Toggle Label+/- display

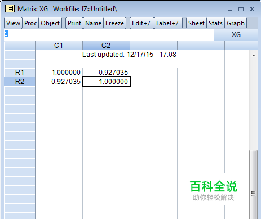(168, 23)
